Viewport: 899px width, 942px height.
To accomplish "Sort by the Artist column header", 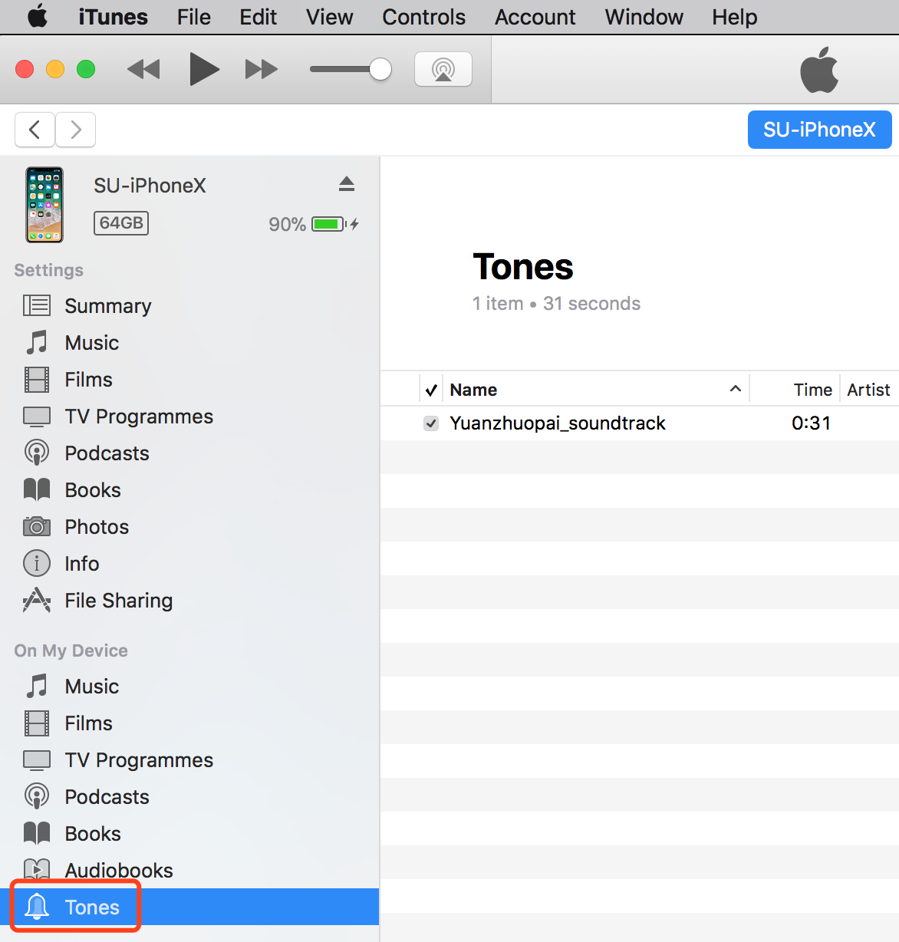I will point(870,390).
